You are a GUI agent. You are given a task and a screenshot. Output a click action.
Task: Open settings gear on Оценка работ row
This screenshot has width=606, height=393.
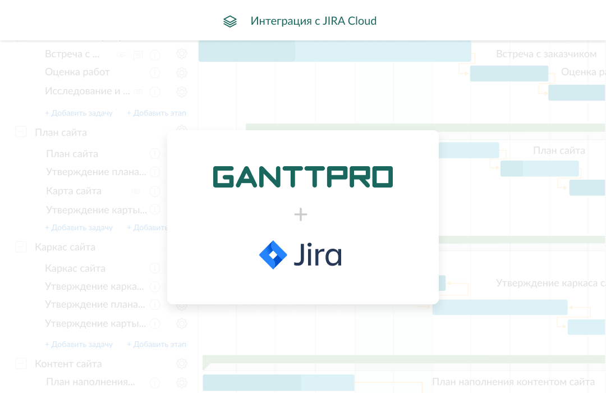coord(182,73)
